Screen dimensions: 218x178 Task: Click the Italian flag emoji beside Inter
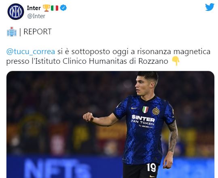(55, 8)
